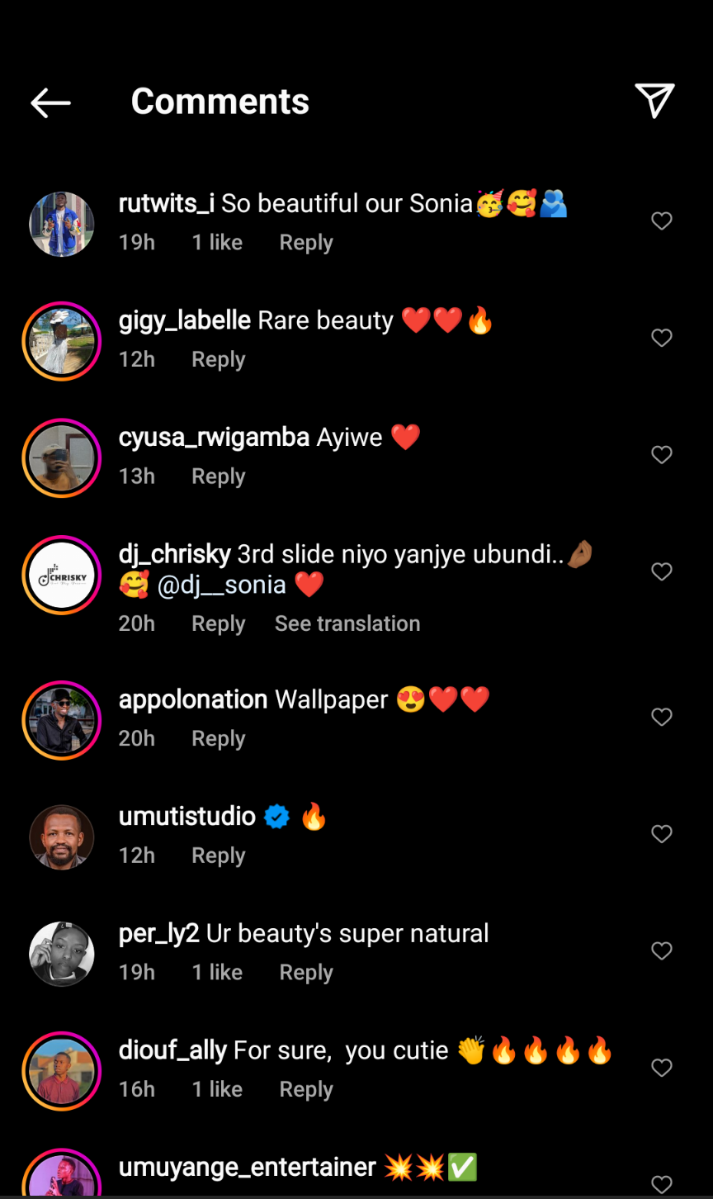Reply to per_ly2's comment
Viewport: 713px width, 1199px height.
[306, 973]
